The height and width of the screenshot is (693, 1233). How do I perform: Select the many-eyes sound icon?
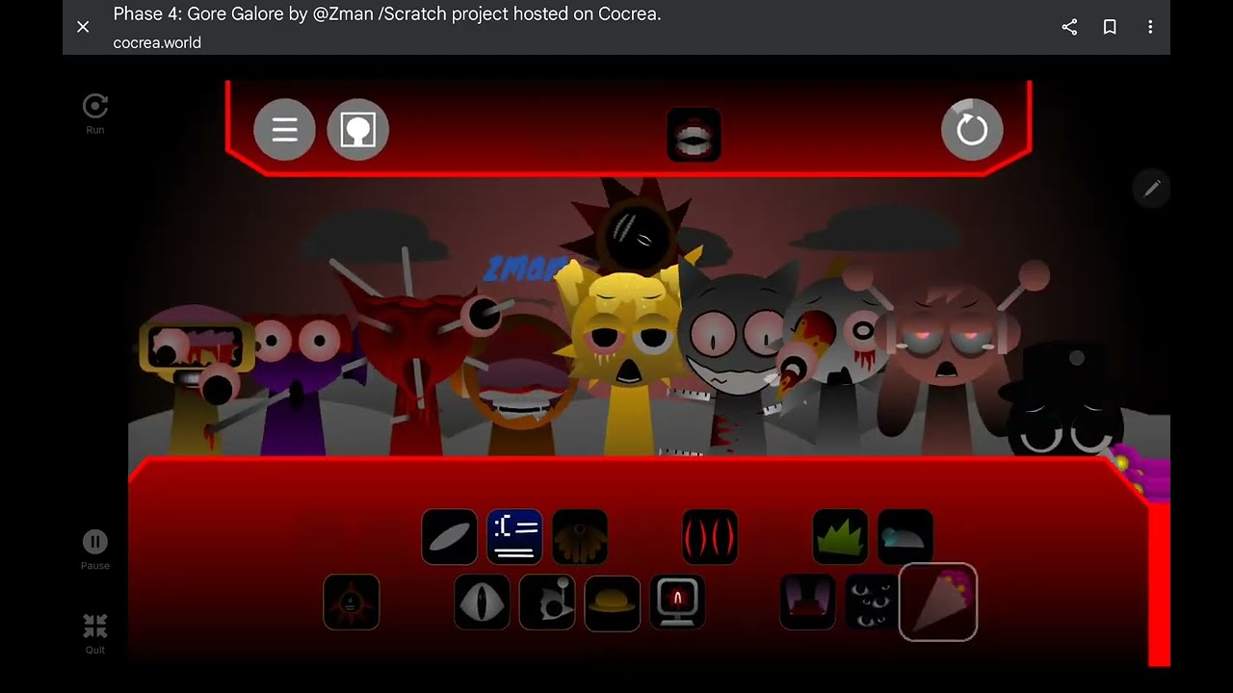(873, 603)
